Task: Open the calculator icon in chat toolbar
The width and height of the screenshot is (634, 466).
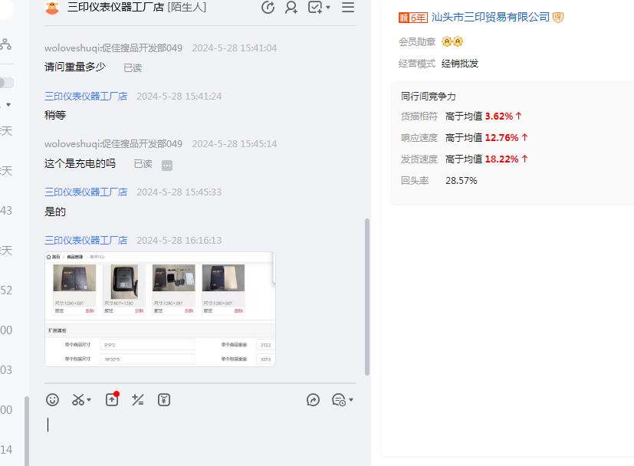Action: point(138,399)
